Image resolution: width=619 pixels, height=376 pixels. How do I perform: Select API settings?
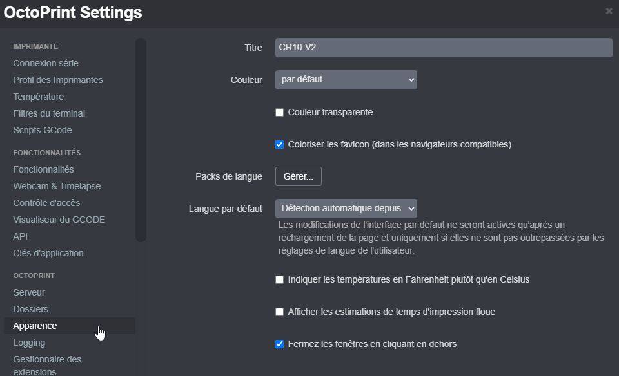[21, 236]
